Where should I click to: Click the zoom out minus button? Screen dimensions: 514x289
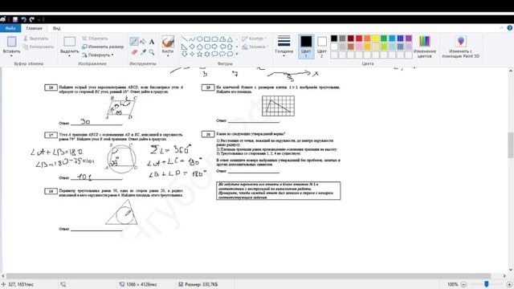coord(463,284)
